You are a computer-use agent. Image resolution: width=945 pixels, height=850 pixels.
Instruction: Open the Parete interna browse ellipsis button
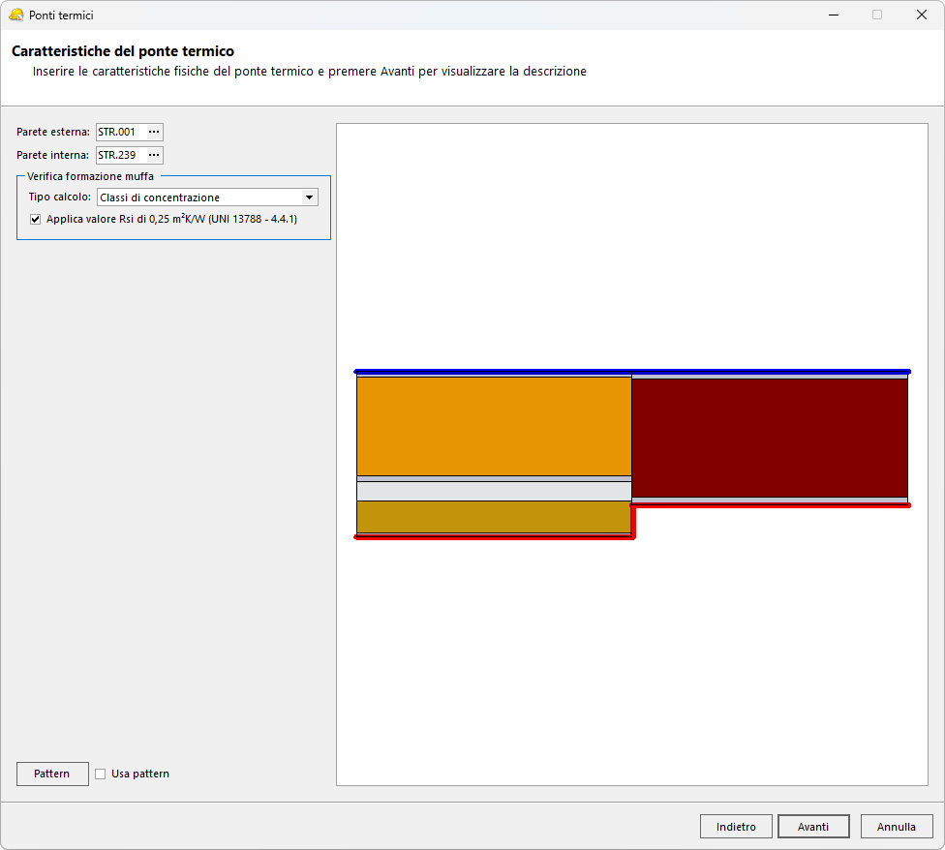[153, 155]
